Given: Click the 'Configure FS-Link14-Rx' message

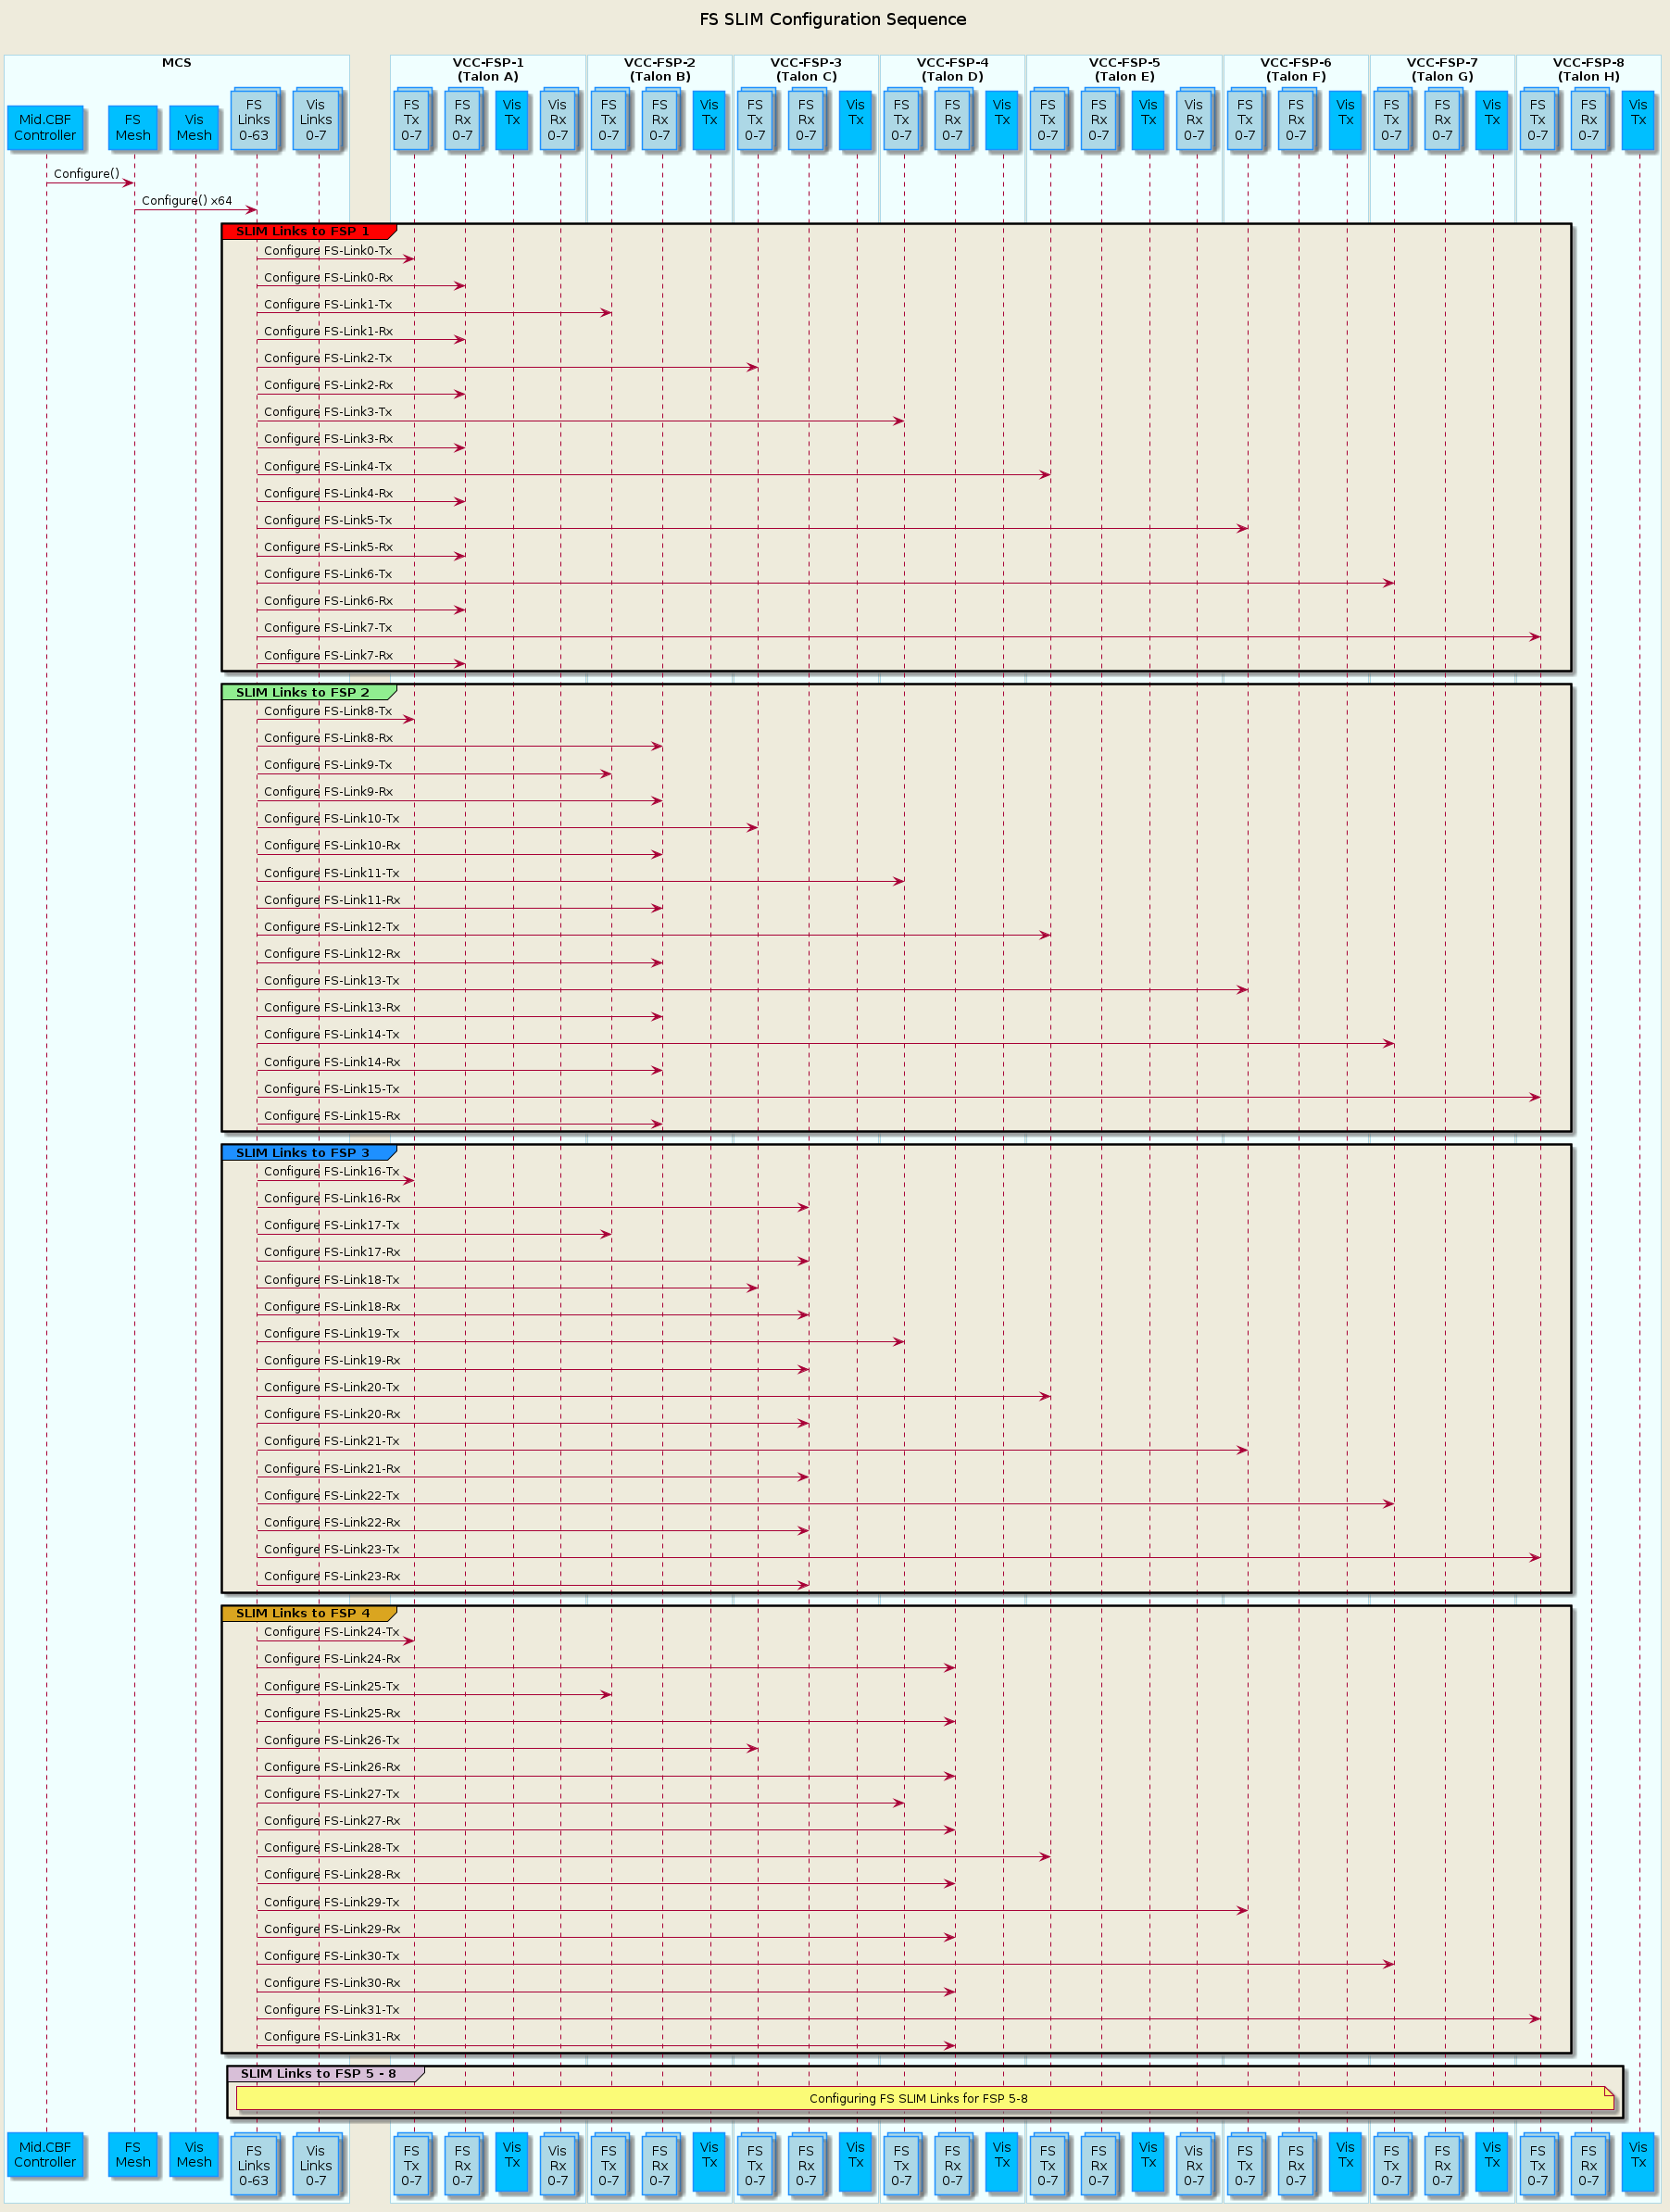Looking at the screenshot, I should click(332, 1062).
